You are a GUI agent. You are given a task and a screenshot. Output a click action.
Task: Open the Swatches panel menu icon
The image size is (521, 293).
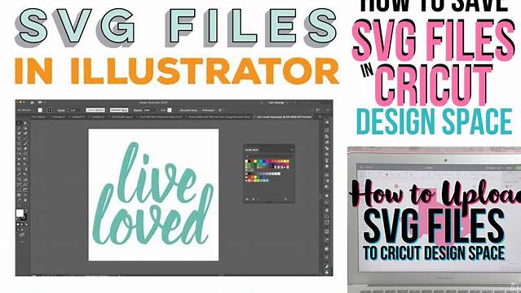293,150
